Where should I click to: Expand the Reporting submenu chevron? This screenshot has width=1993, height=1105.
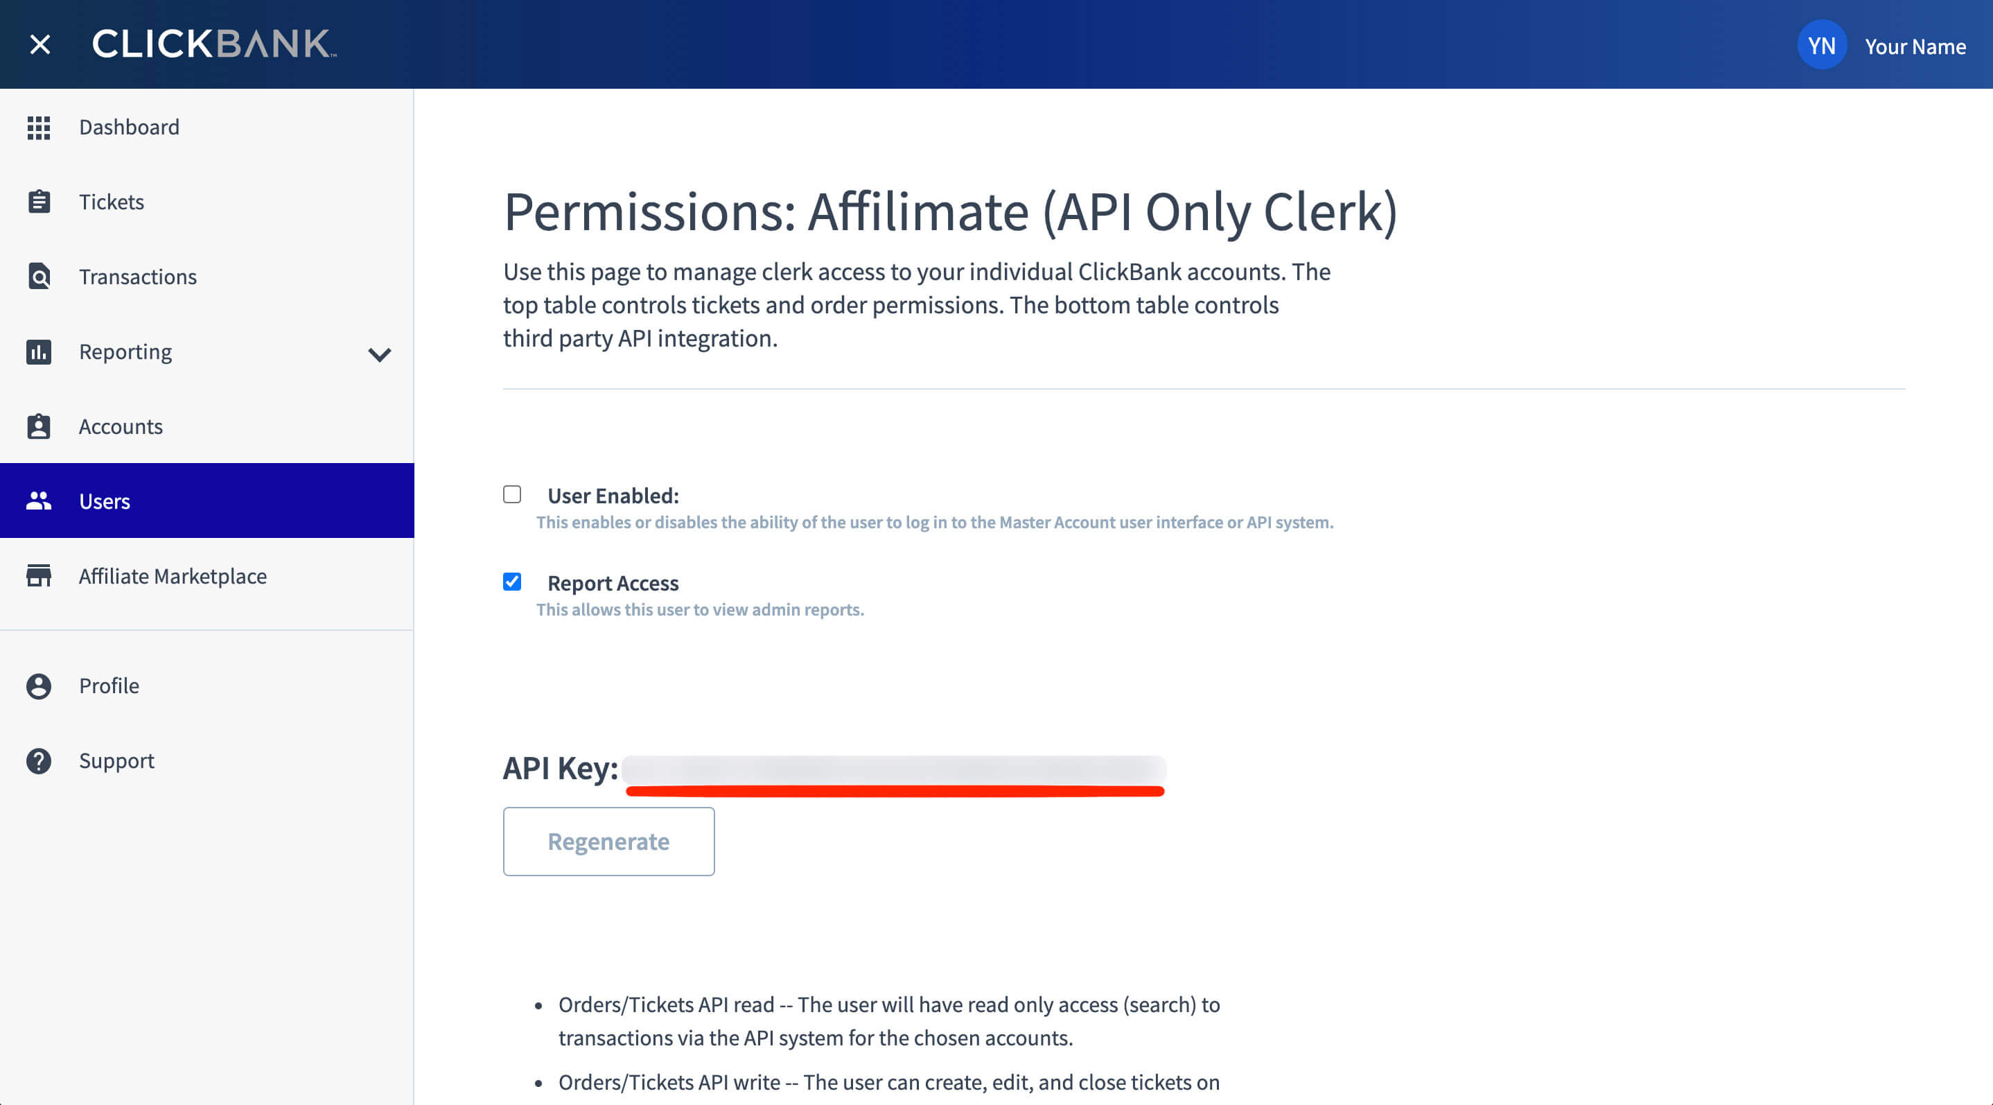[379, 354]
